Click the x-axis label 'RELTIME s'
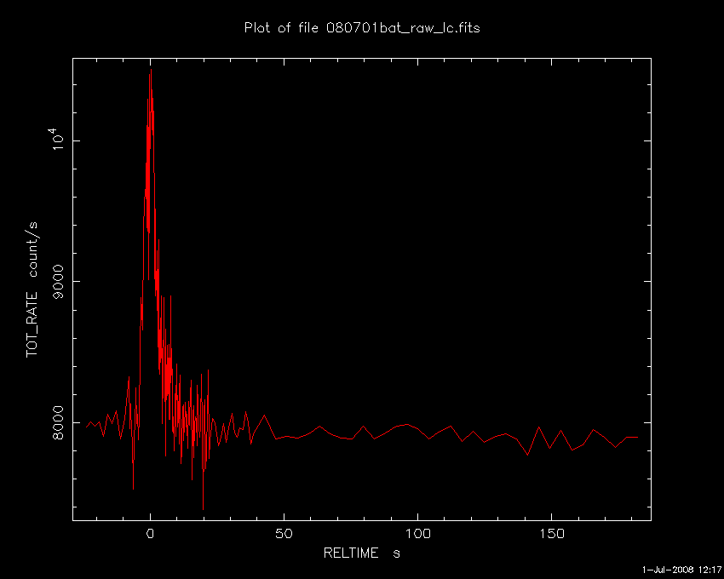 [361, 553]
